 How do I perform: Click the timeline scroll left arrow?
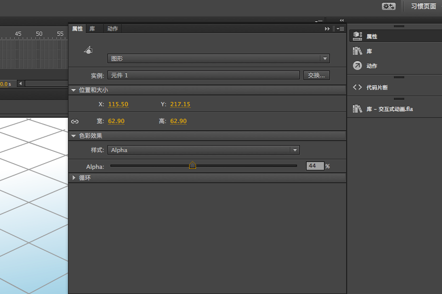click(21, 83)
